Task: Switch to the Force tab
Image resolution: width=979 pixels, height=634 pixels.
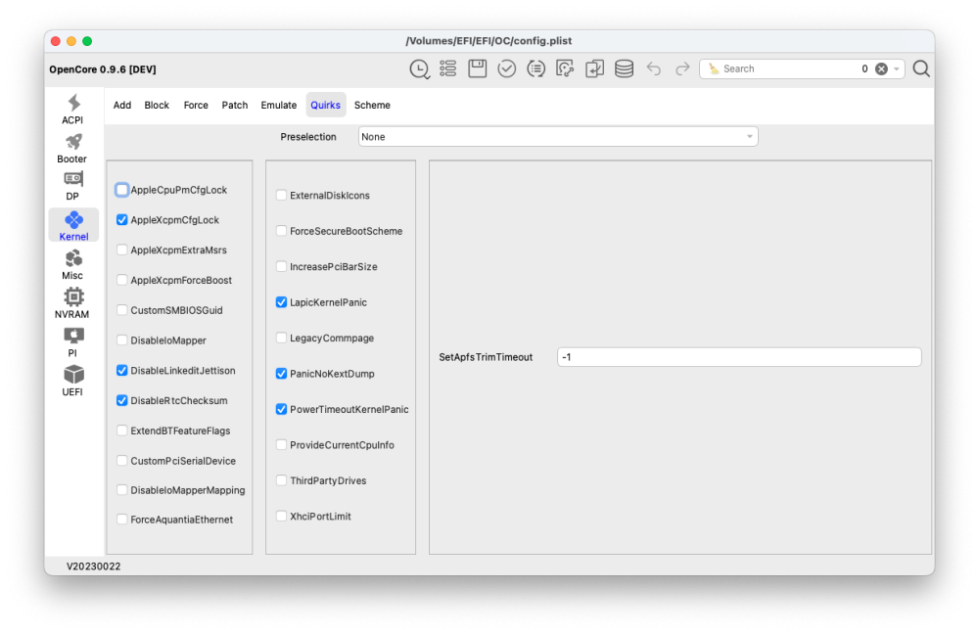Action: [x=196, y=105]
